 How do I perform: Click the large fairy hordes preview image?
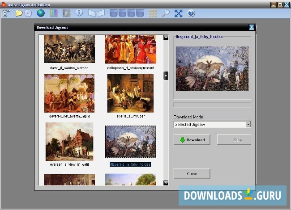(x=212, y=68)
